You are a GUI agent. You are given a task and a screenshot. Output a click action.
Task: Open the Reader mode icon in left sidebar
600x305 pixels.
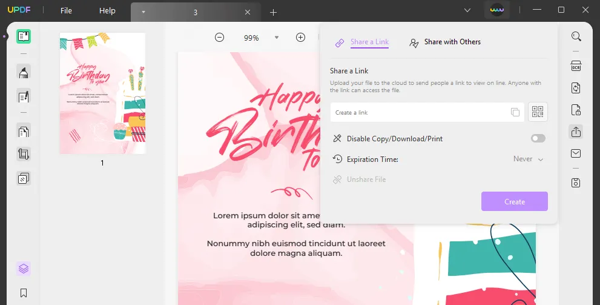click(24, 36)
